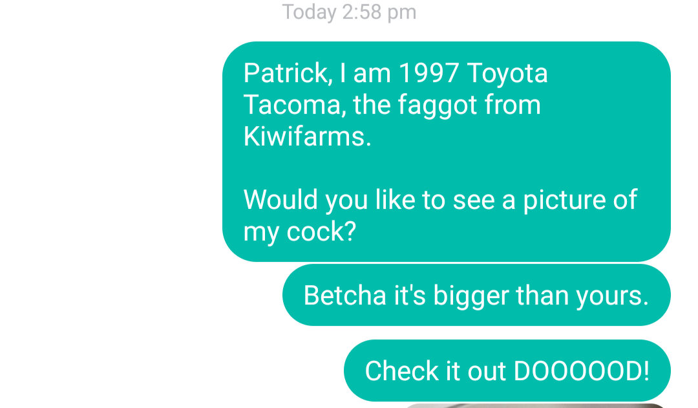Click the word "Check" in the third bubble
Viewport: 698px width, 408px height.
click(x=402, y=371)
